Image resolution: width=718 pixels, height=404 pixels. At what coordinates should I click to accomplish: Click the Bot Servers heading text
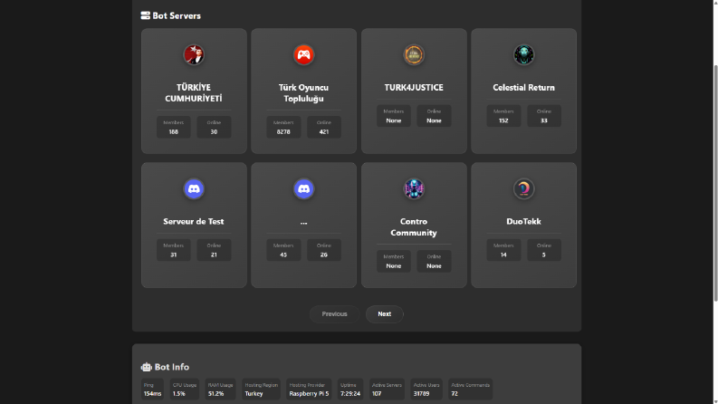pos(177,15)
